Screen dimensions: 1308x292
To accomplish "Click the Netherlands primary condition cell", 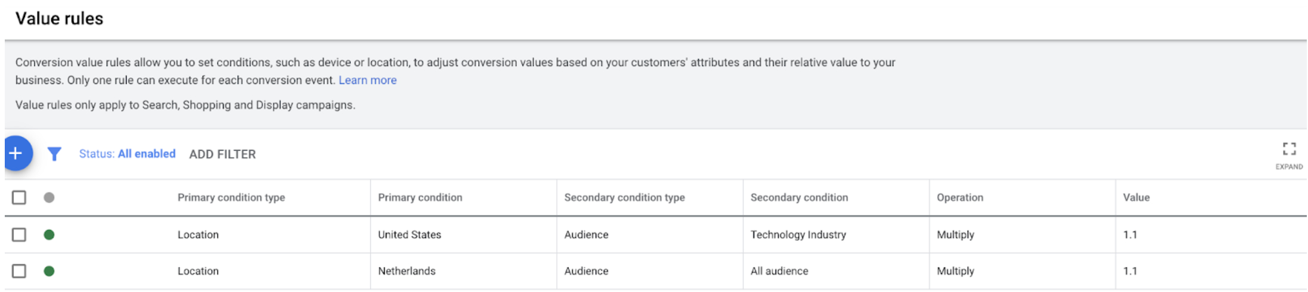I will tap(407, 271).
